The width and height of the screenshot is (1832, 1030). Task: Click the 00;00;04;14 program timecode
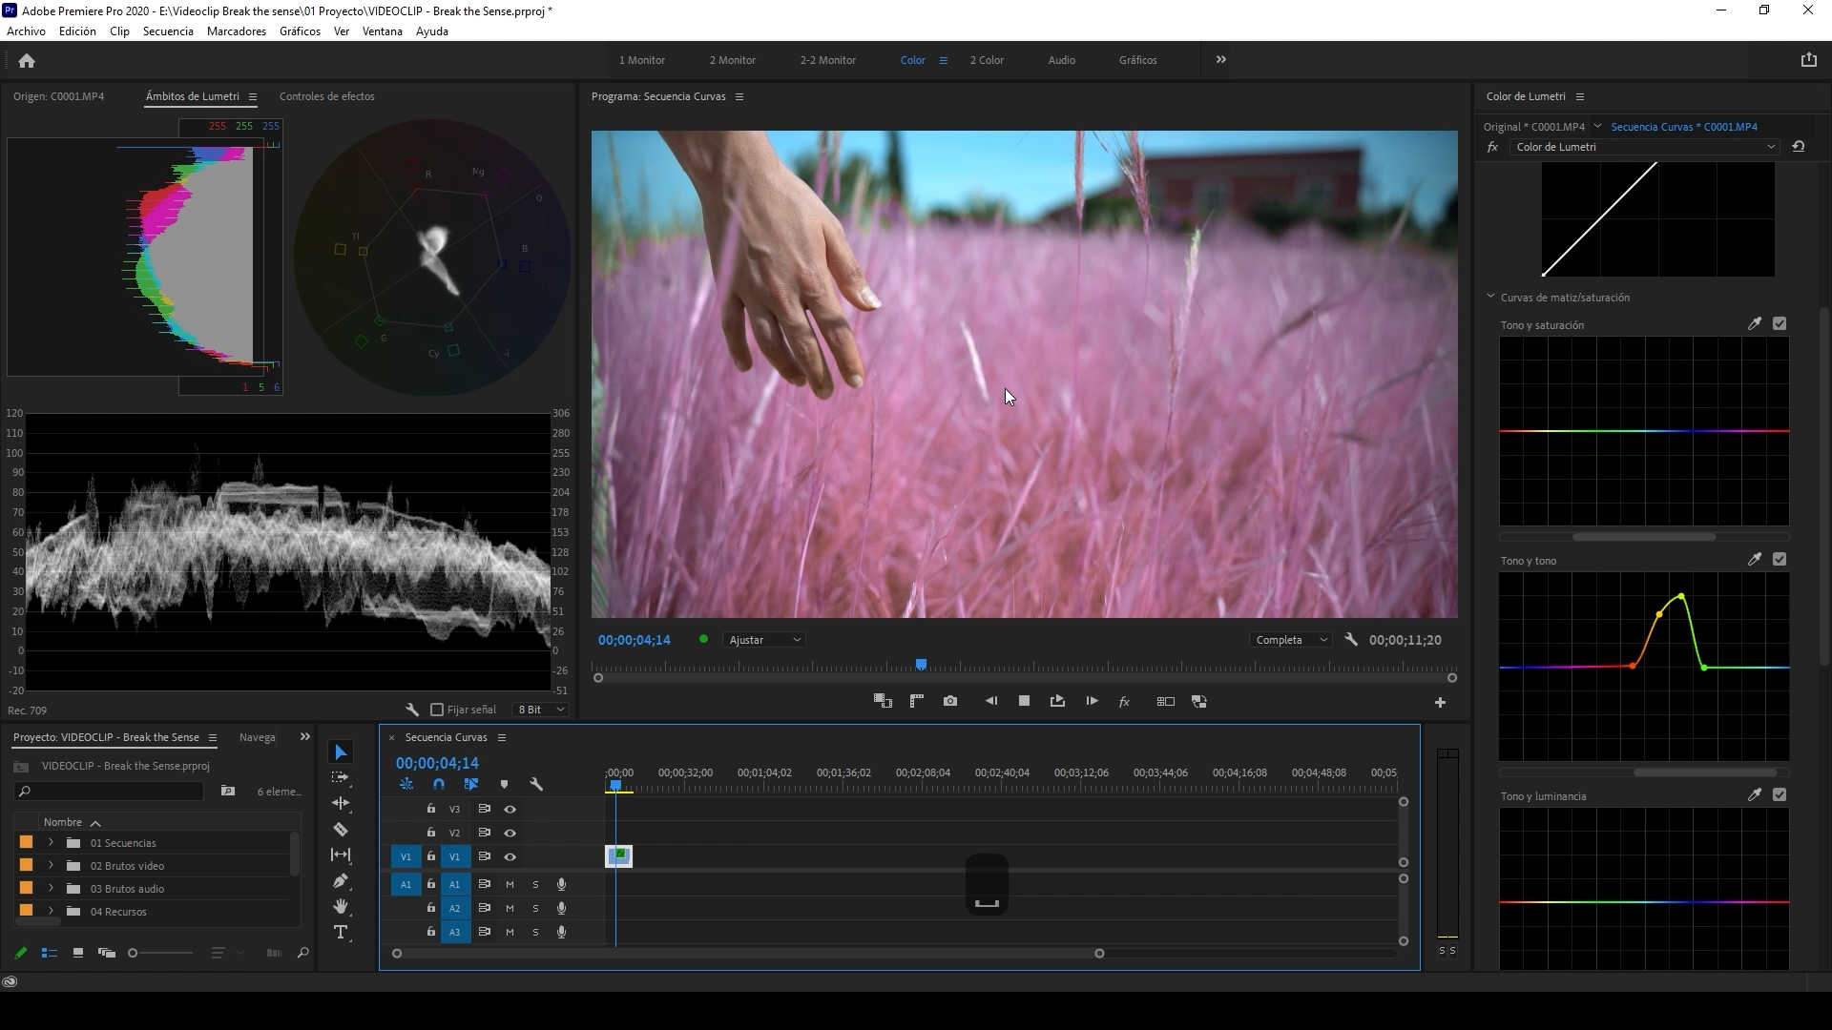[x=635, y=640]
